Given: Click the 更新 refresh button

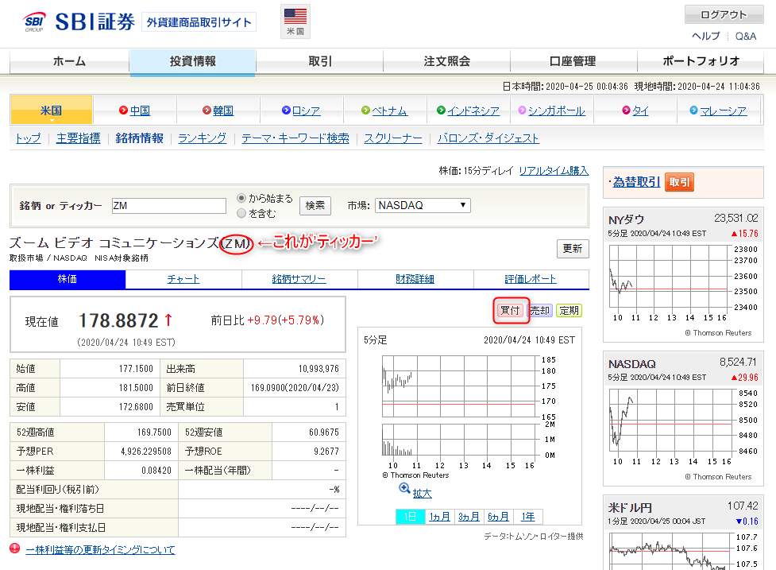Looking at the screenshot, I should tap(573, 249).
